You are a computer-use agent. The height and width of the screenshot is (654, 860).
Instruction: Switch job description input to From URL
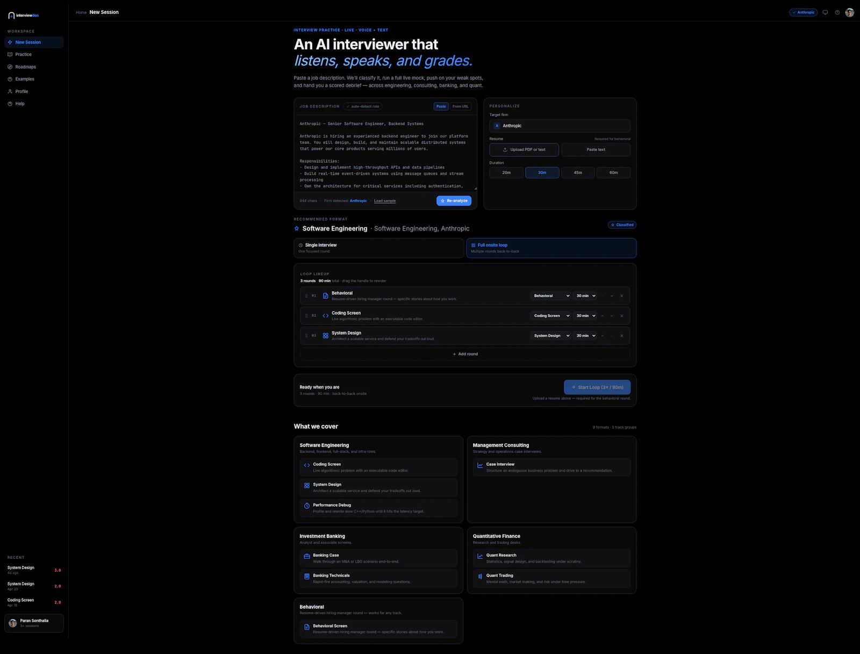460,106
